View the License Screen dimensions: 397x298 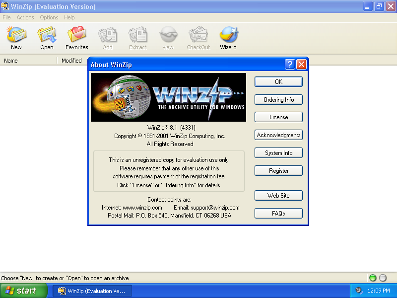(278, 117)
